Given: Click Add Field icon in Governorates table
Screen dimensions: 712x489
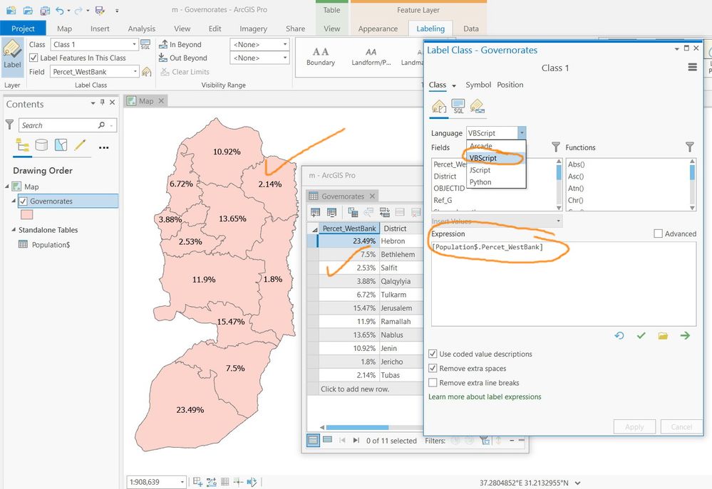Looking at the screenshot, I should pos(315,212).
